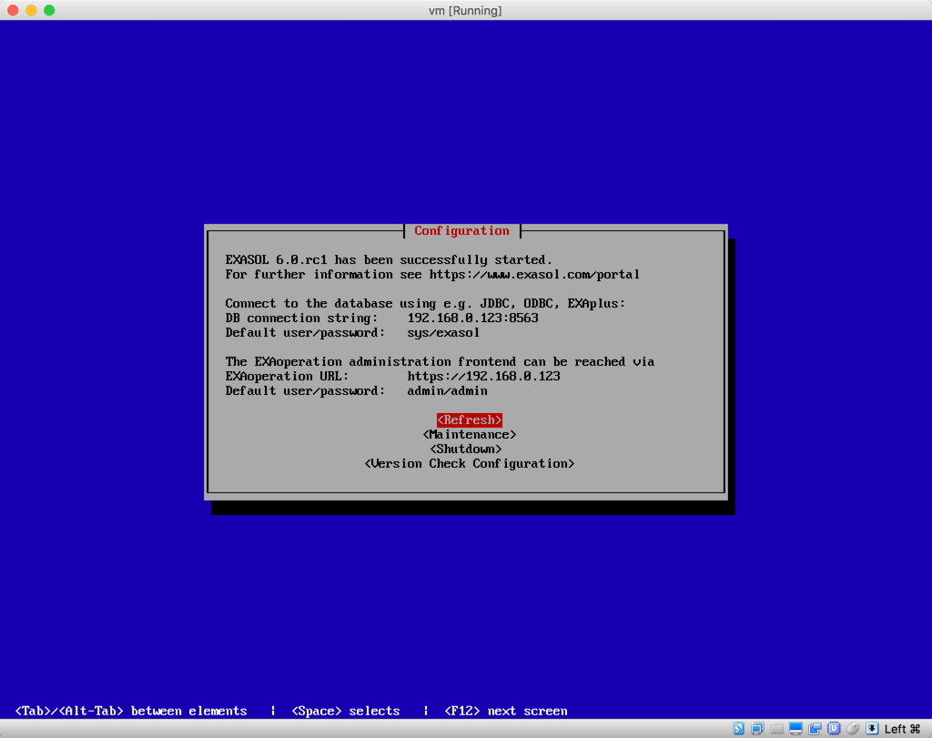
Task: Click the sys/exasol credentials text
Action: (443, 333)
